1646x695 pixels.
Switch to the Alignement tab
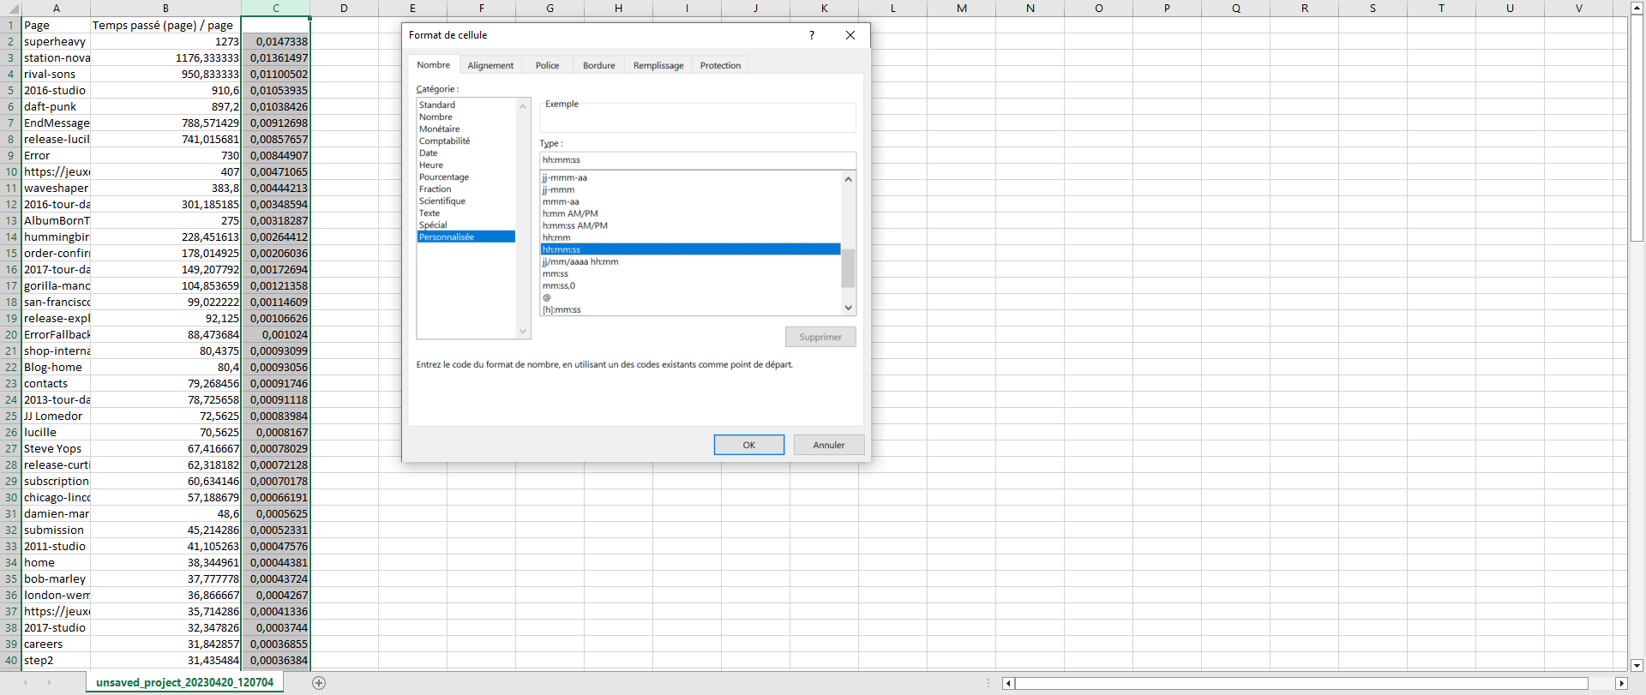490,66
